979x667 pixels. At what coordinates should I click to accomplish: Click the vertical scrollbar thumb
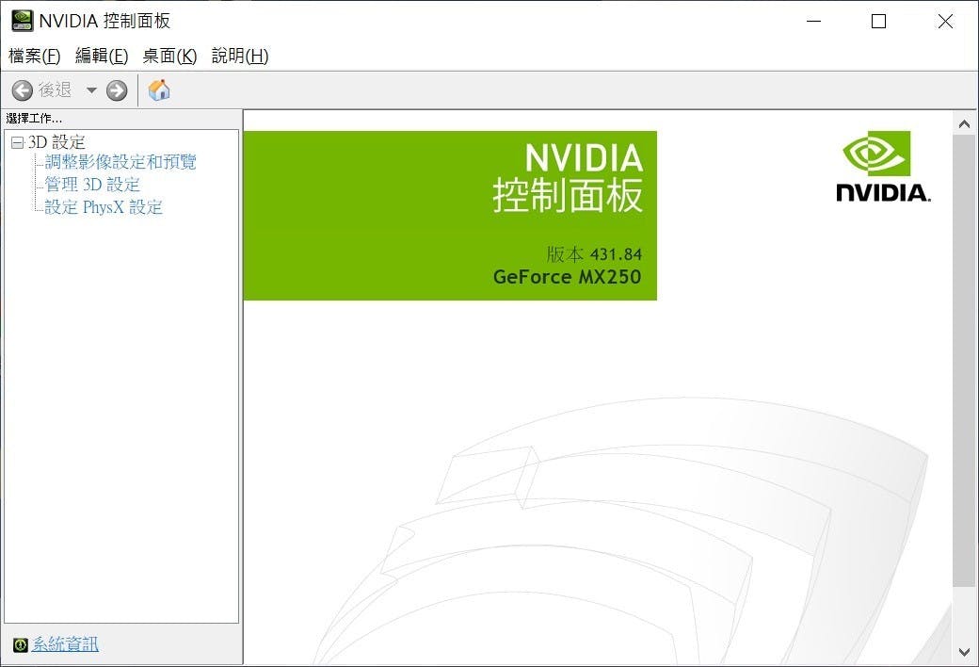pyautogui.click(x=964, y=358)
